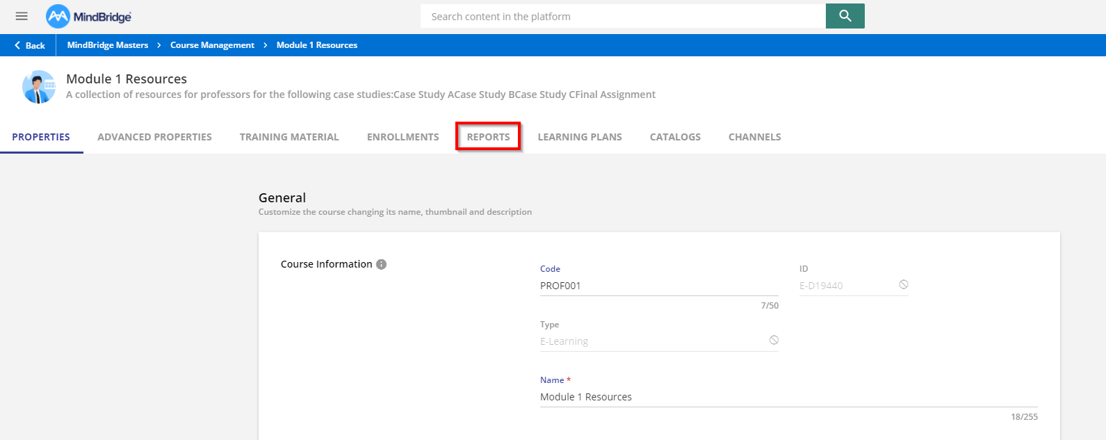Screen dimensions: 1106x440
Task: Click the General section heading
Action: [282, 197]
